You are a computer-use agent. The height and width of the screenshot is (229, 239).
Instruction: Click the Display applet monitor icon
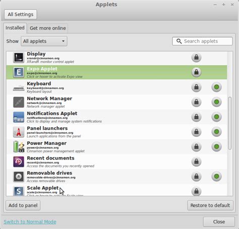point(19,57)
